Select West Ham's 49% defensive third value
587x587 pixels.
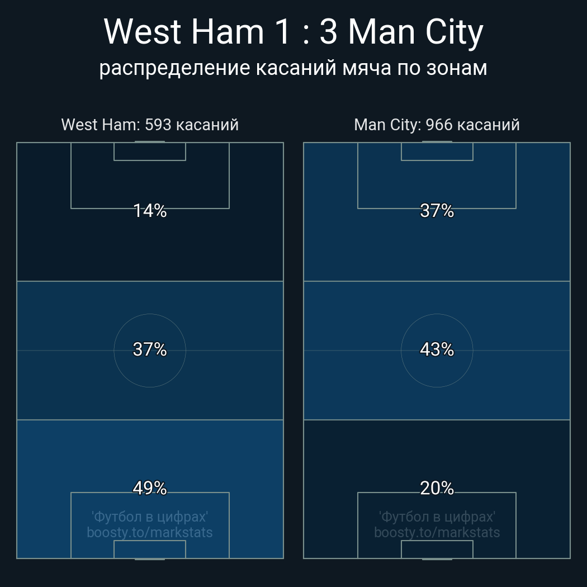point(150,488)
